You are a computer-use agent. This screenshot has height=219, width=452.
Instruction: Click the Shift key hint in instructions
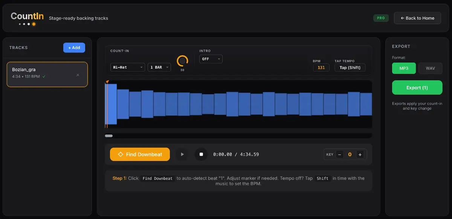coord(322,179)
